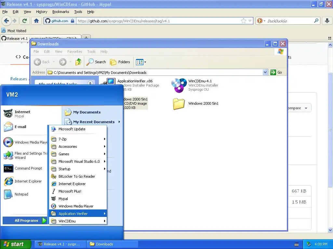Open BitLocker To Go Reader
The image size is (333, 249).
click(x=78, y=176)
